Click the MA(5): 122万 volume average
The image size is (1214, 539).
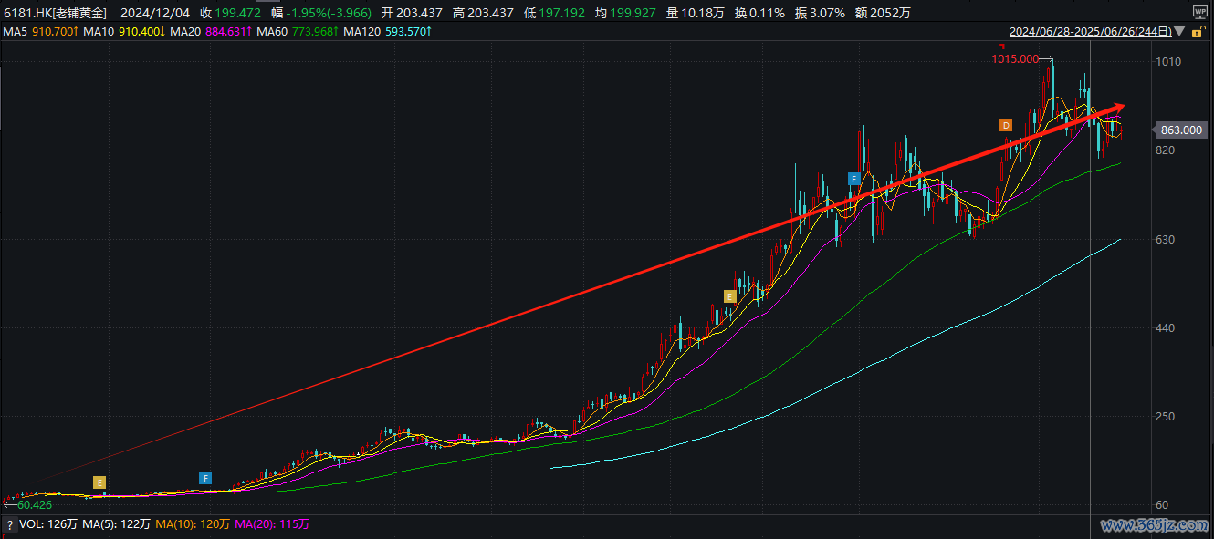pos(116,524)
